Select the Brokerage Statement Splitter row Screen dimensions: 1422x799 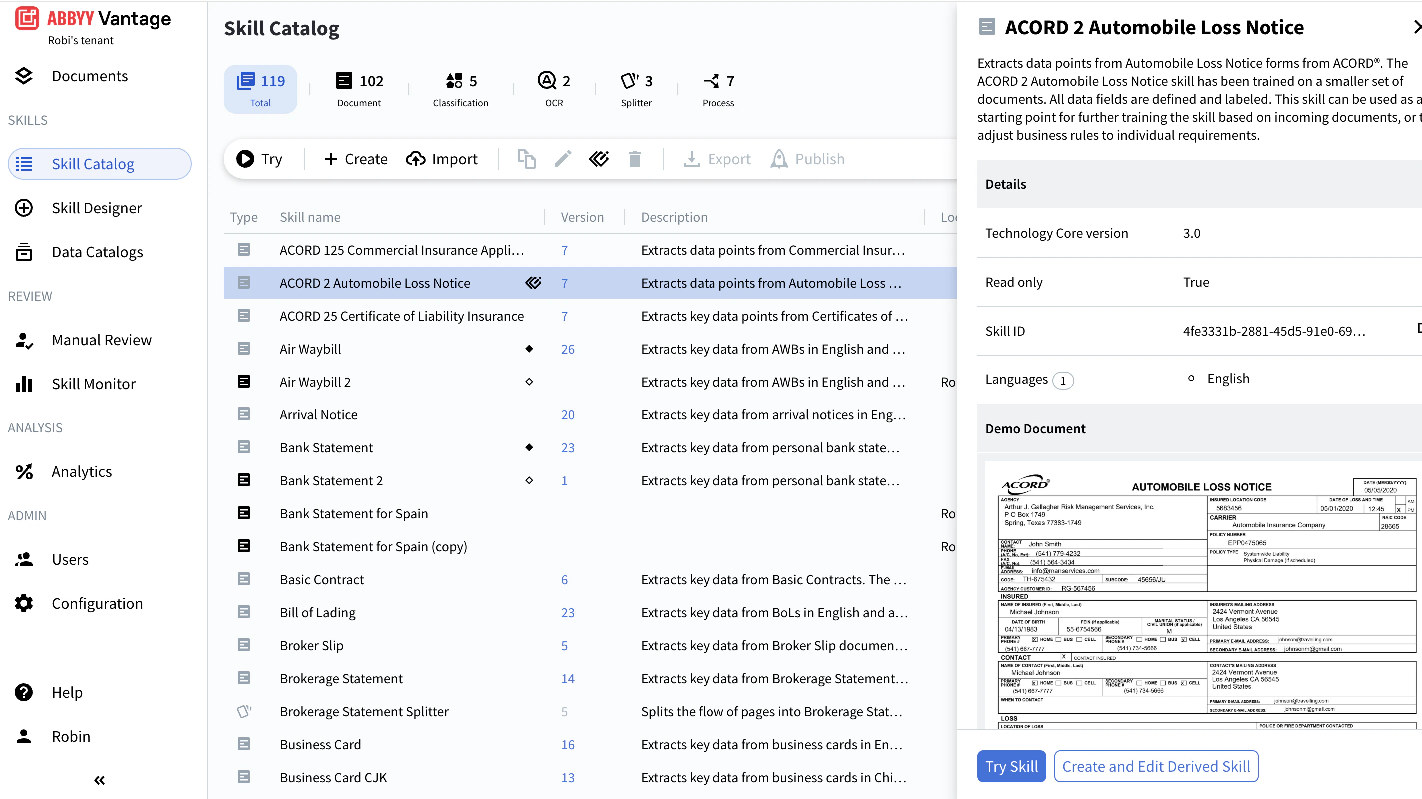click(x=591, y=711)
